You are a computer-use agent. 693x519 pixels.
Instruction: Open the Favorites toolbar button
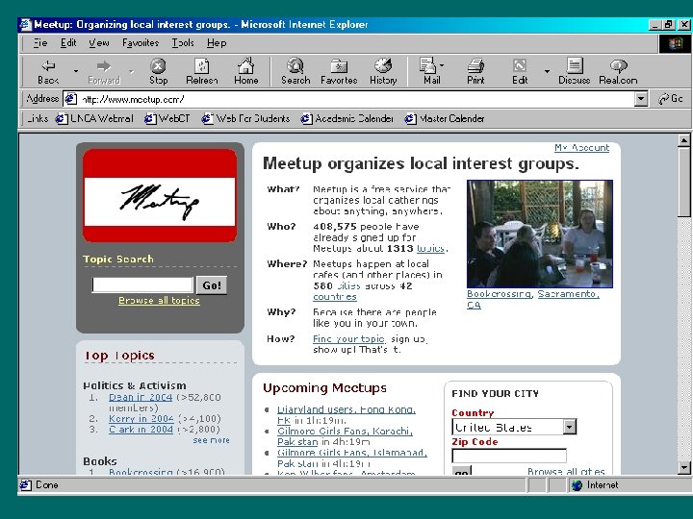[339, 71]
